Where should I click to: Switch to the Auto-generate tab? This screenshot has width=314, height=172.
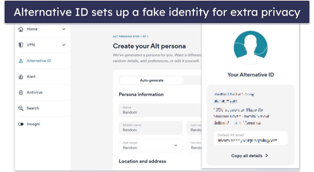point(151,81)
